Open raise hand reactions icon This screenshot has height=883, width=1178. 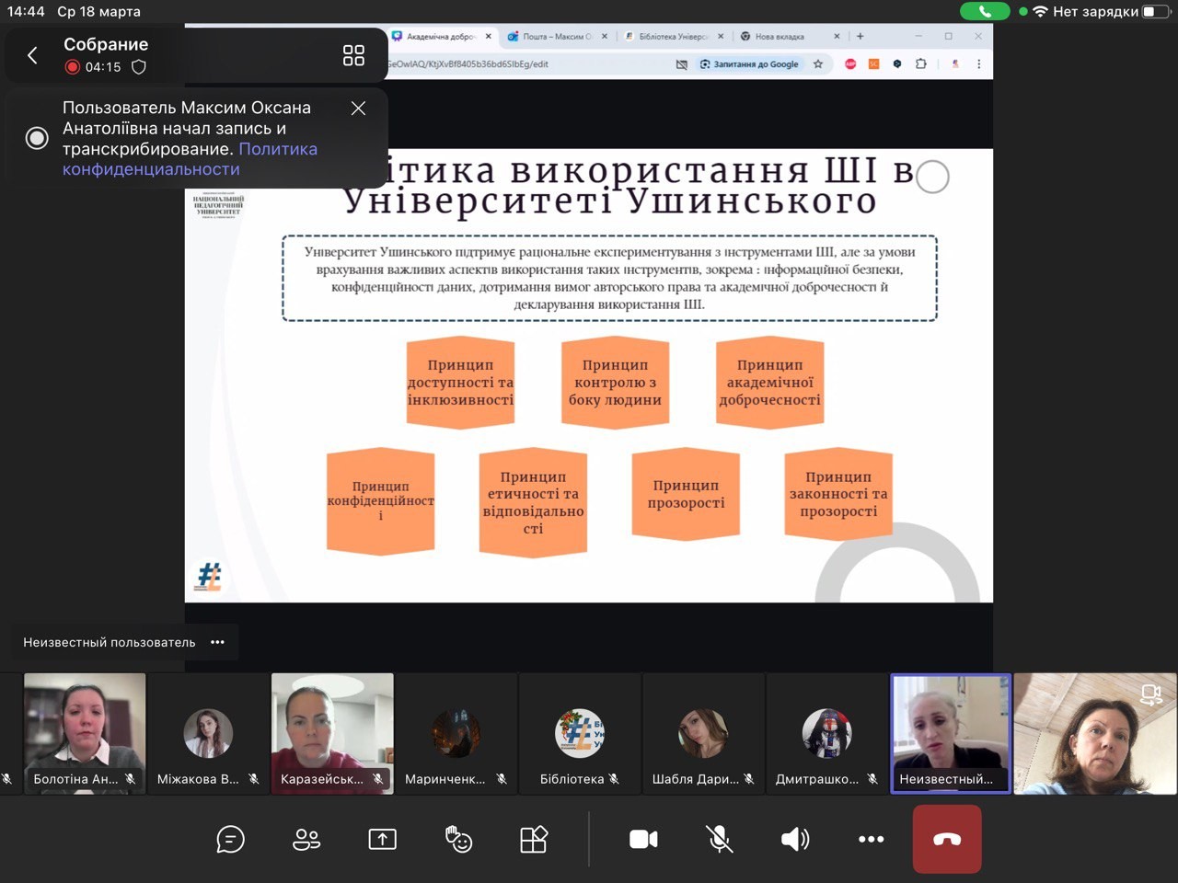(x=458, y=839)
